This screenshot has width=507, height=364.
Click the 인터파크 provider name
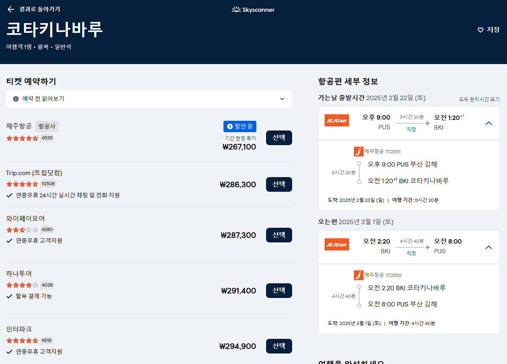[19, 329]
